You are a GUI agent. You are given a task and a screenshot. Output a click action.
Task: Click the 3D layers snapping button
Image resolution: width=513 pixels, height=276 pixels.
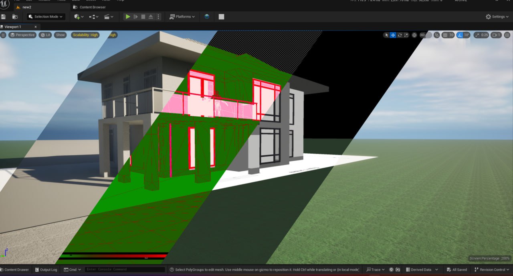[x=426, y=35]
